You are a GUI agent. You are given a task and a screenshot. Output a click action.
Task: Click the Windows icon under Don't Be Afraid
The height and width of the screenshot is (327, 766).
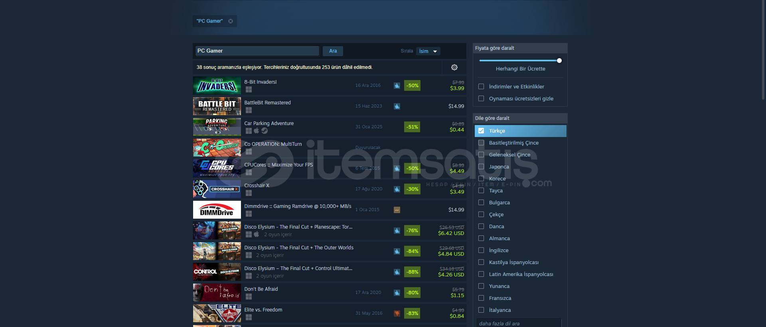click(249, 297)
